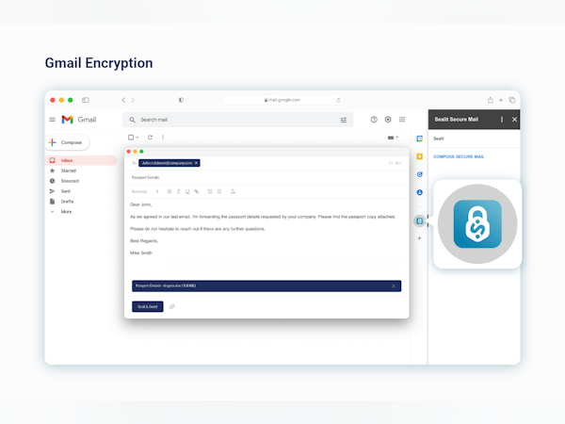Open the Snoozed folder
The image size is (565, 424).
(70, 181)
